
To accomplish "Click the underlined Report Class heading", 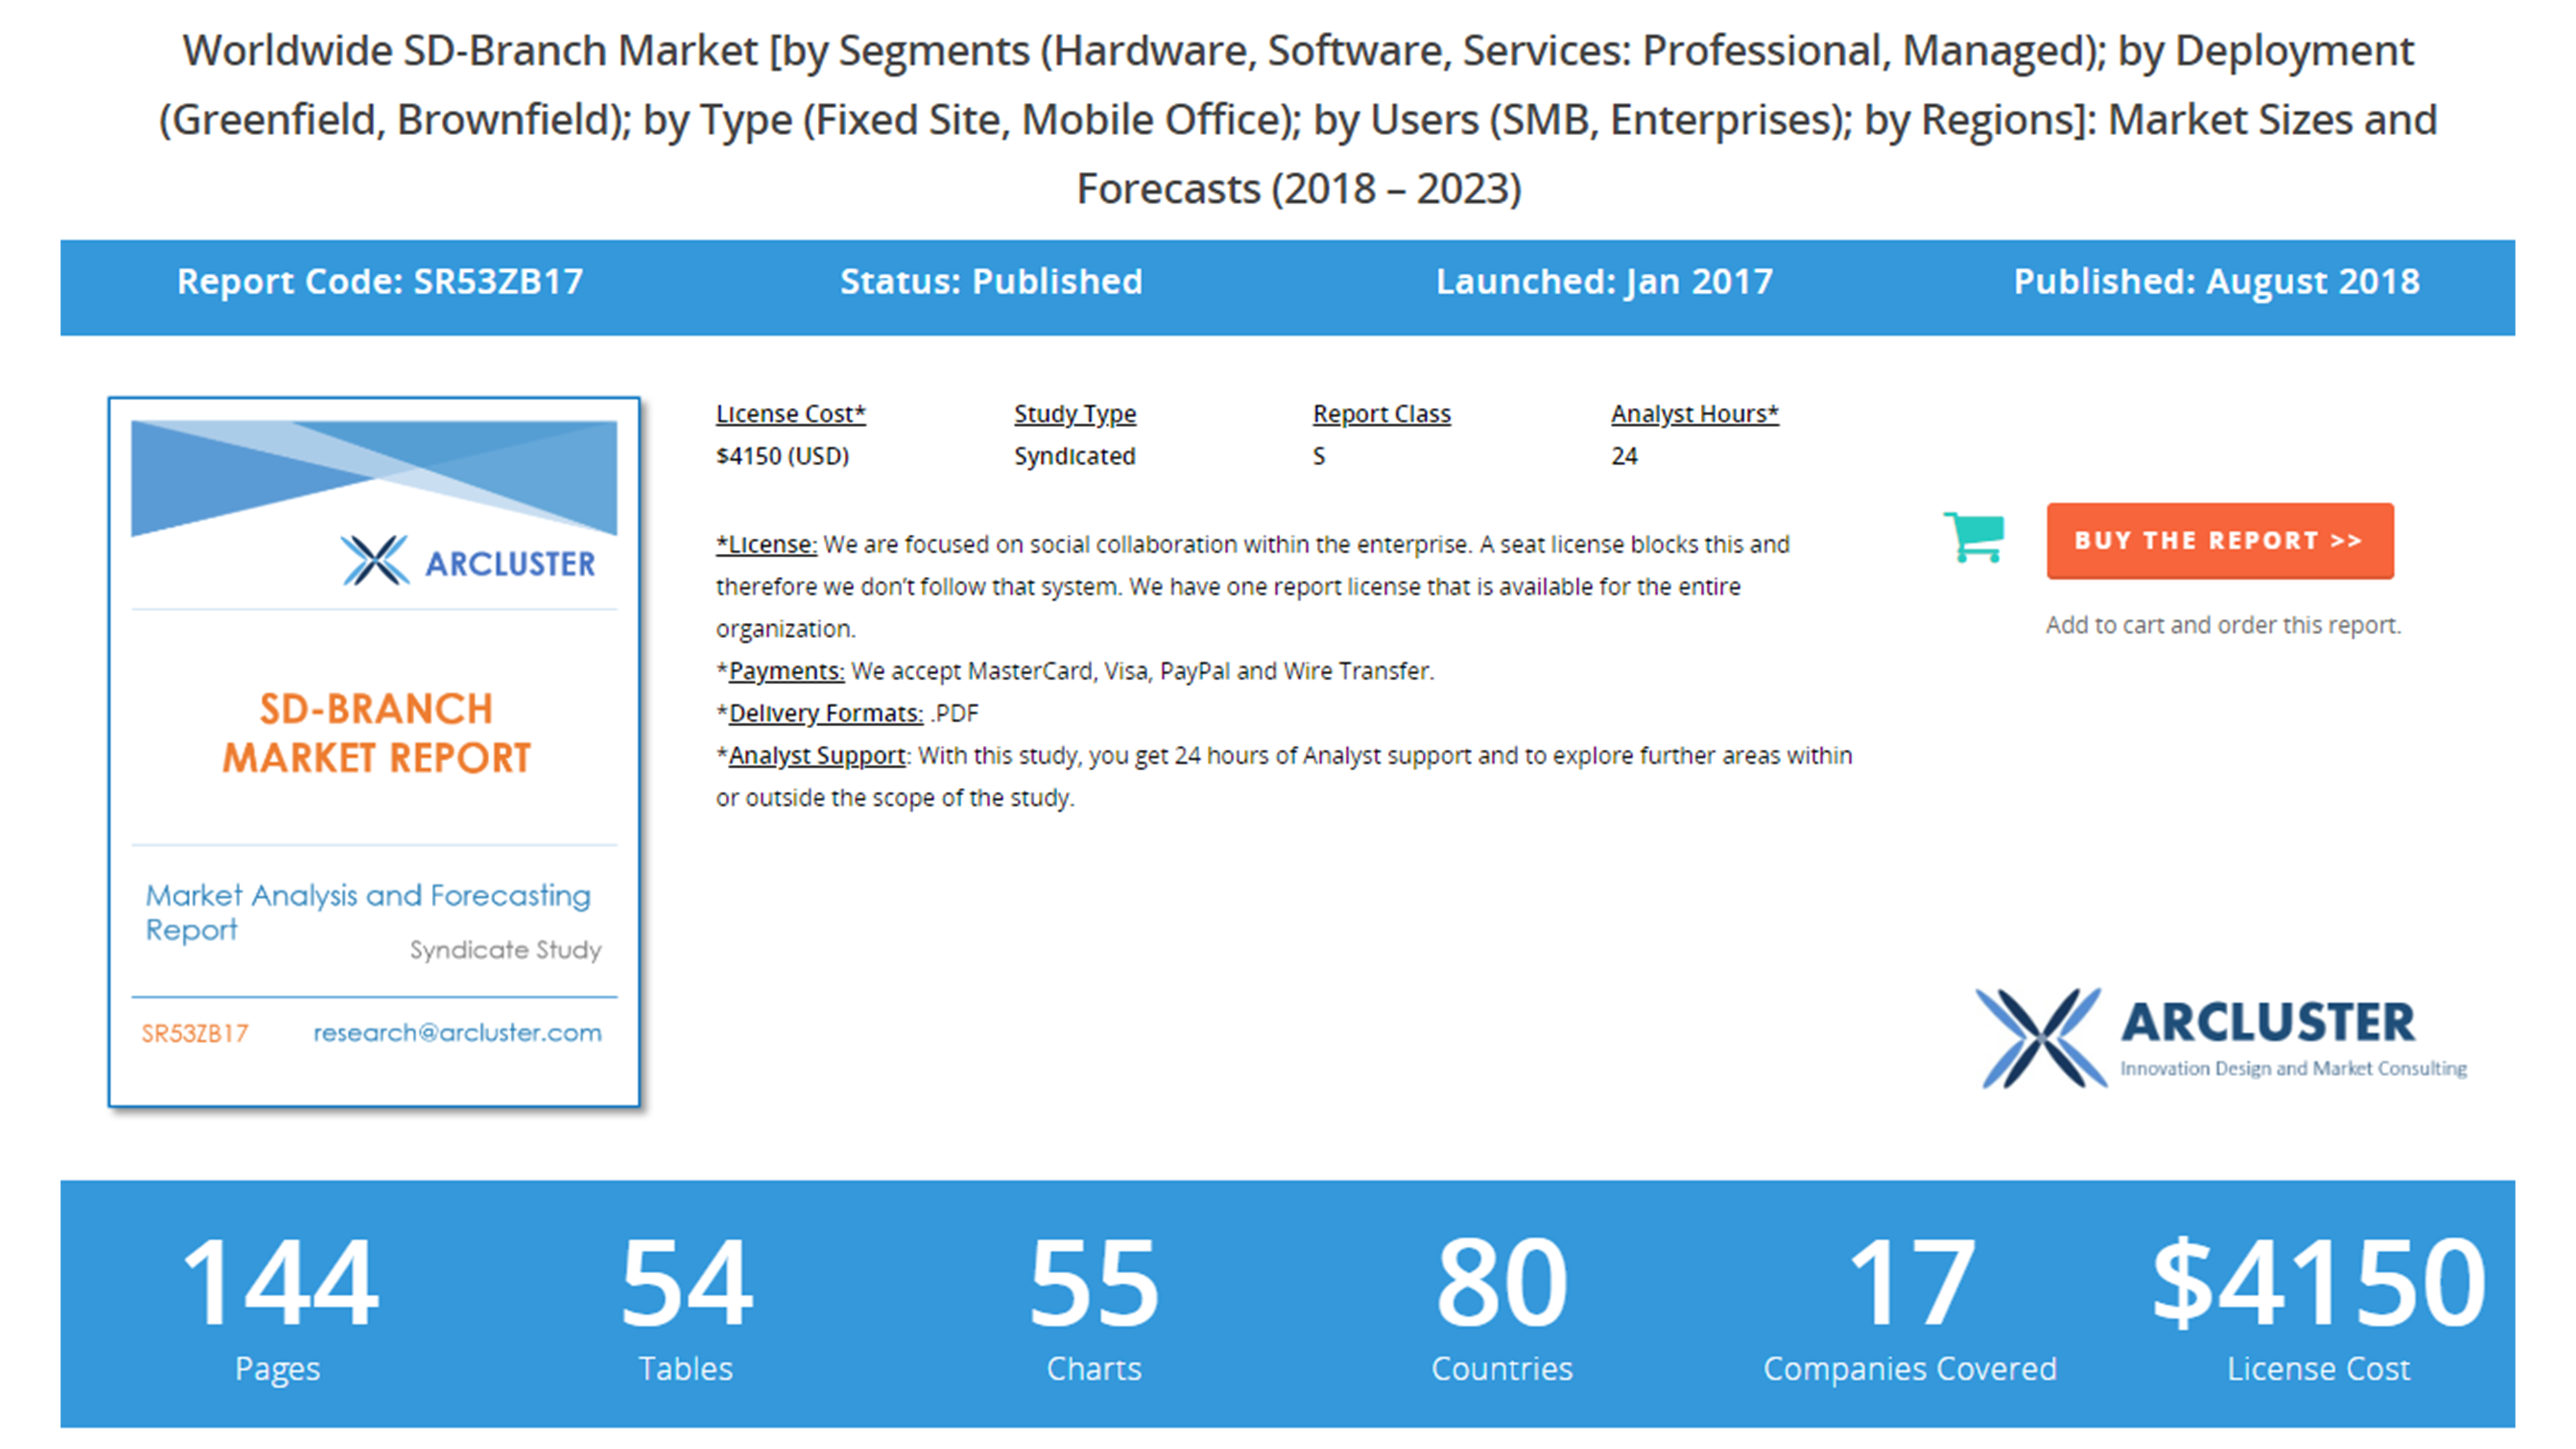I will click(1382, 414).
